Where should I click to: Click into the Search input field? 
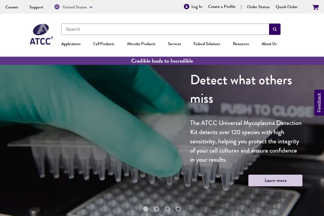pyautogui.click(x=165, y=29)
